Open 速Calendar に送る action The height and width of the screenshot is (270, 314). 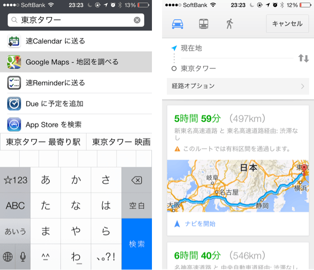point(76,41)
